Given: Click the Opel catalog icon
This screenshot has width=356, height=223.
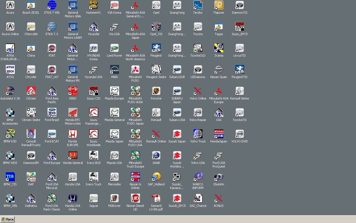Looking at the screenshot, I should coord(156,5).
